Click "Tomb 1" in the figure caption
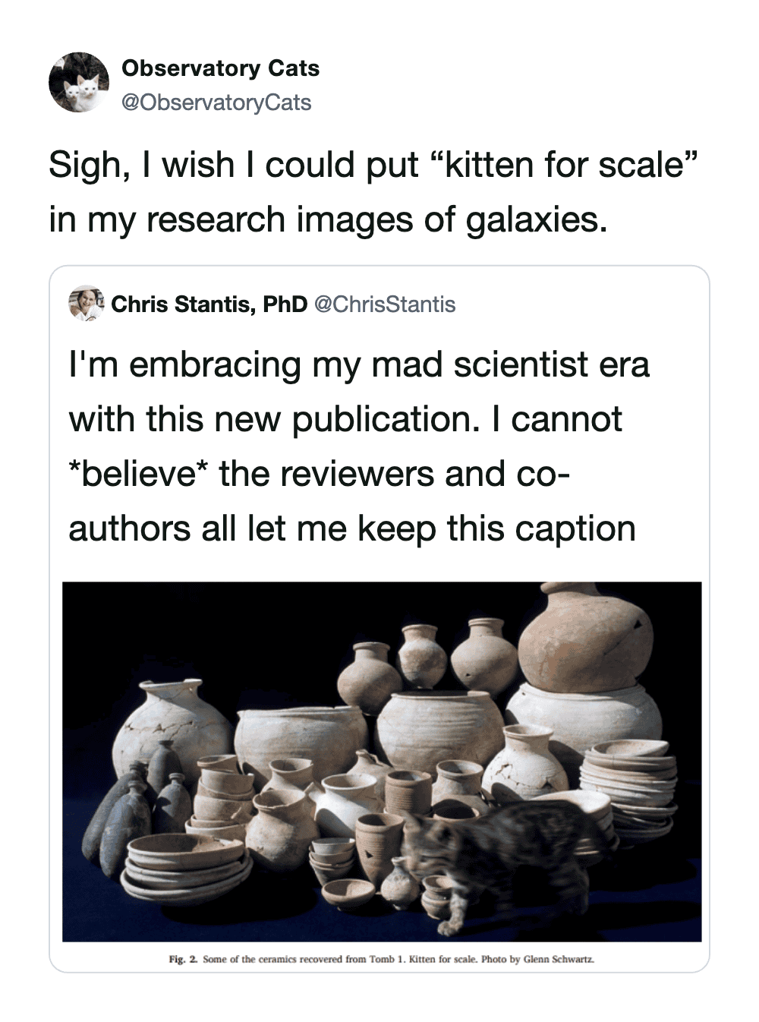 coord(385,959)
